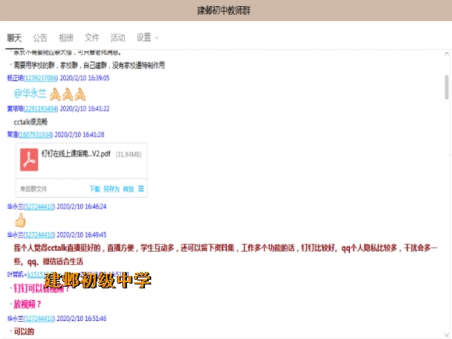Expand the 设置 dropdown menu
The height and width of the screenshot is (339, 452).
[x=147, y=37]
